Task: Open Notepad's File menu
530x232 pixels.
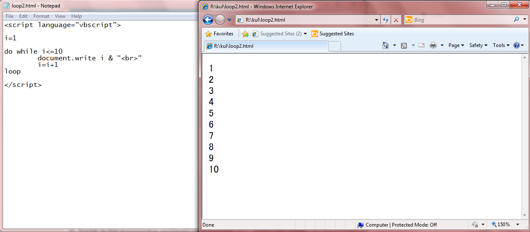Action: click(x=10, y=16)
